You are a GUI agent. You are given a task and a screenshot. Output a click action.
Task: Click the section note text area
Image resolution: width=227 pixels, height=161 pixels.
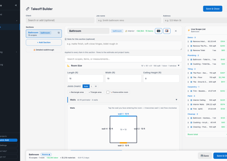[123, 46]
